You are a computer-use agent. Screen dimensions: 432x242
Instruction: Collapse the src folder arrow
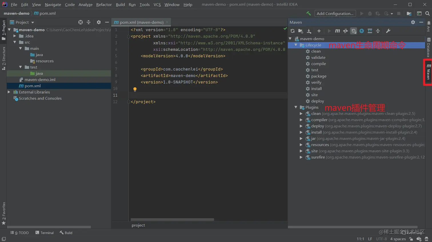15,42
